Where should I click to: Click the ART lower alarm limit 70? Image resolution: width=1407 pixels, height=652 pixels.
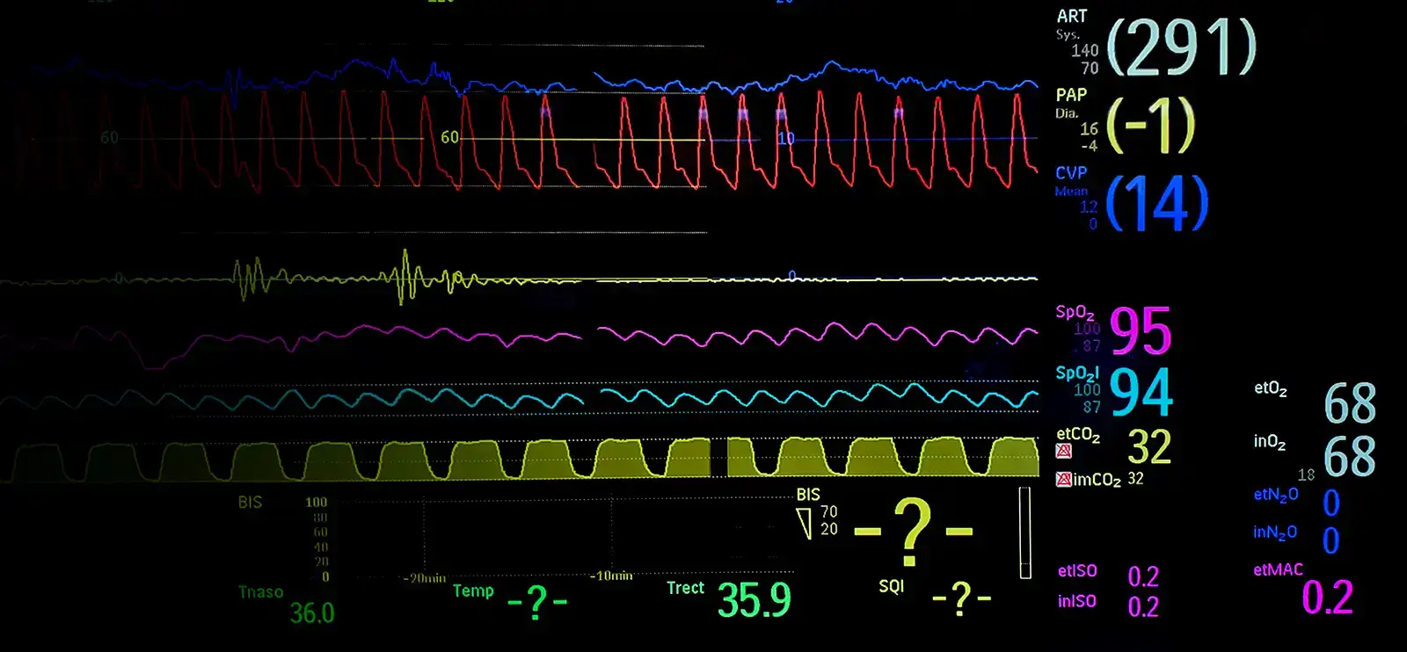1090,68
